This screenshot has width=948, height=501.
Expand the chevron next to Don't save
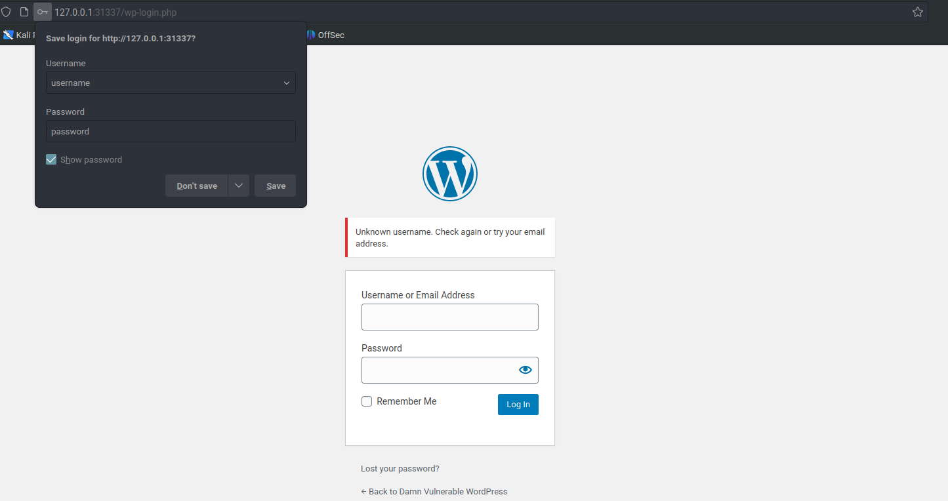239,186
